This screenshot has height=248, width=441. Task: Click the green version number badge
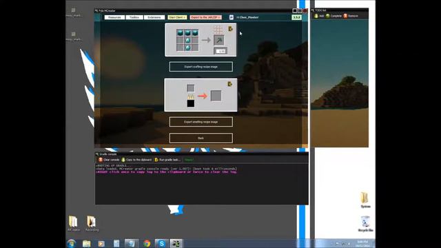[296, 17]
